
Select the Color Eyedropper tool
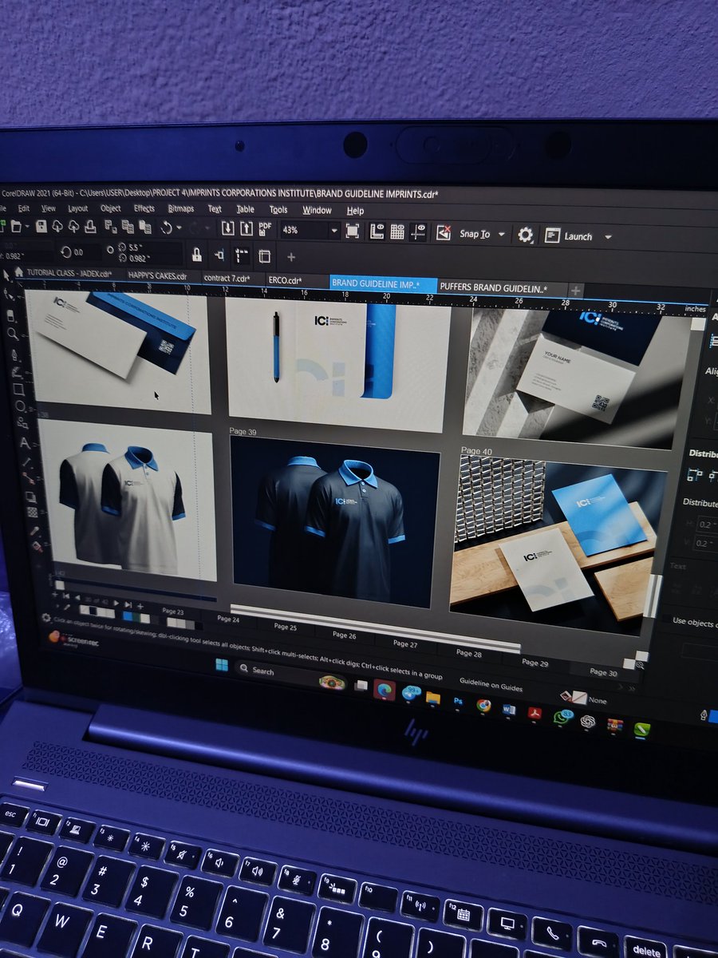coord(34,530)
